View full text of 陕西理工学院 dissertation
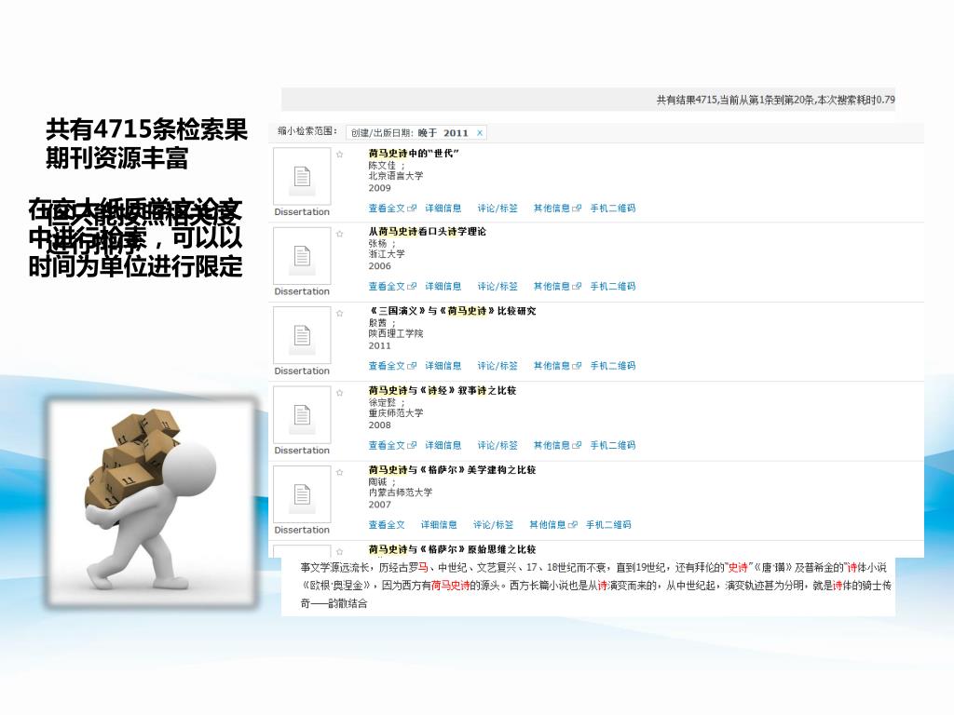954x715 pixels. coord(392,366)
